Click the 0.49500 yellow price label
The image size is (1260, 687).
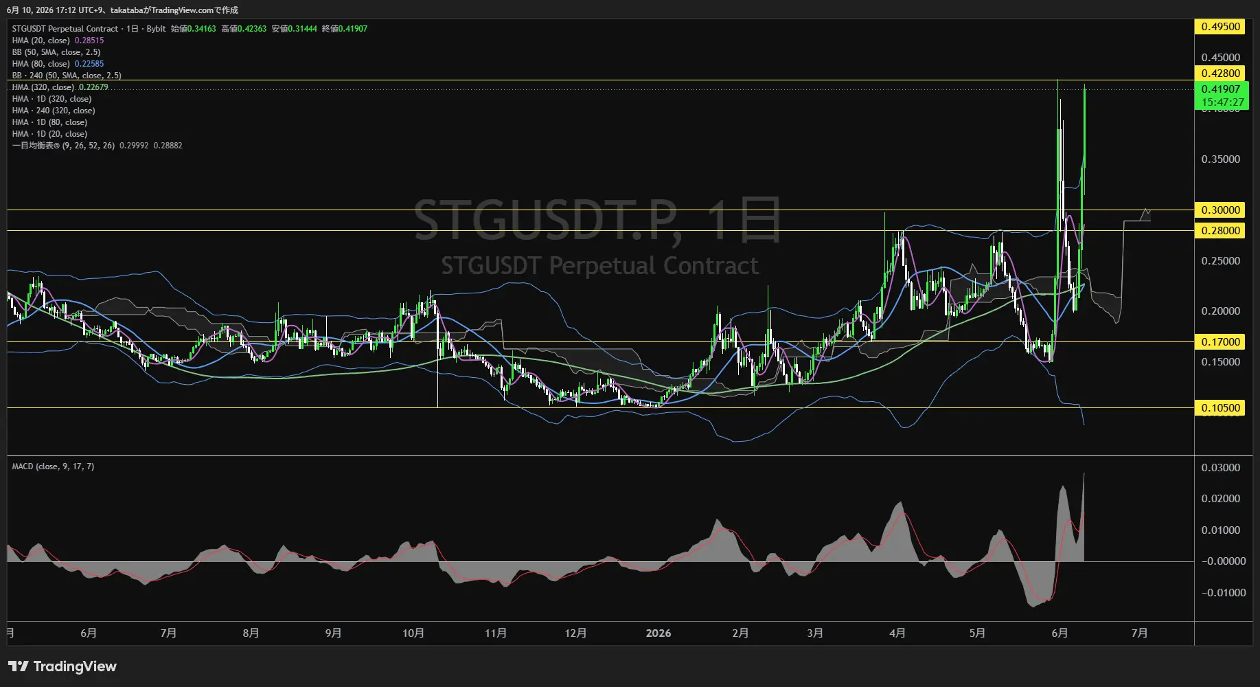[1221, 27]
